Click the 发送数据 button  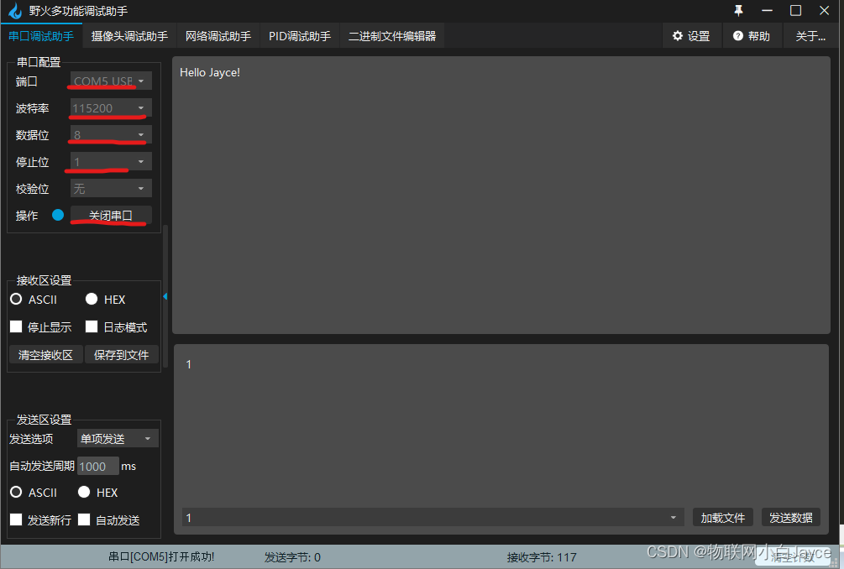pos(791,517)
